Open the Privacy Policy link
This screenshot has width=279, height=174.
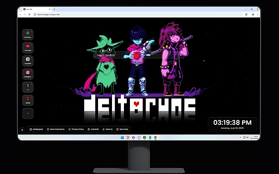[x=76, y=129]
